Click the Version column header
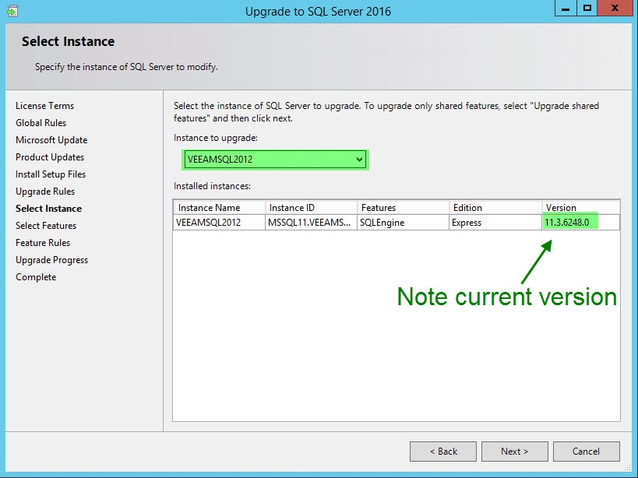The image size is (638, 478). [x=580, y=208]
